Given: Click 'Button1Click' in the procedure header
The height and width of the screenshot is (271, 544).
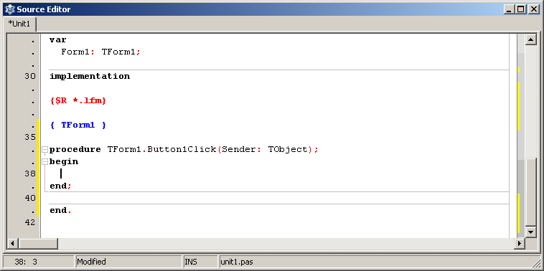Looking at the screenshot, I should pyautogui.click(x=182, y=150).
